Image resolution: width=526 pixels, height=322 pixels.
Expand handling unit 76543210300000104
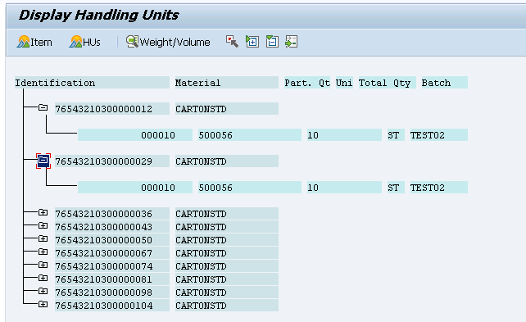click(43, 304)
